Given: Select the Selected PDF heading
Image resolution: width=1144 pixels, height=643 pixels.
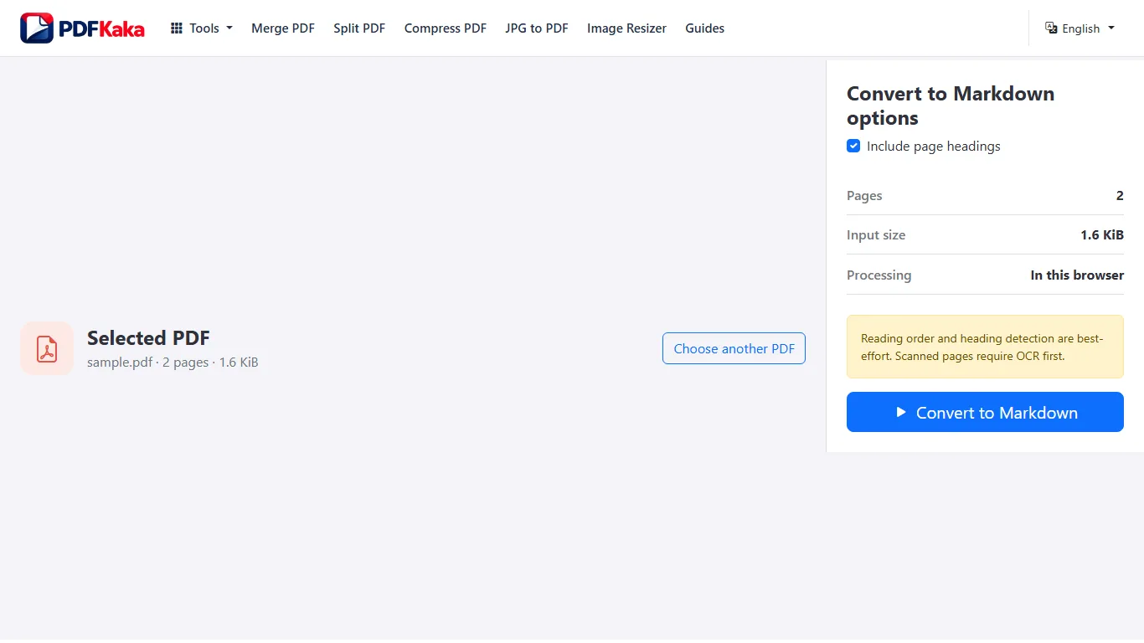Looking at the screenshot, I should (x=148, y=338).
